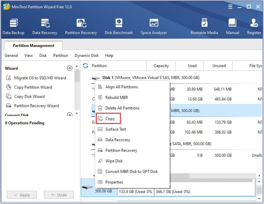Image resolution: width=264 pixels, height=204 pixels.
Task: Click the Copy icon in context menu
Action: tap(100, 118)
